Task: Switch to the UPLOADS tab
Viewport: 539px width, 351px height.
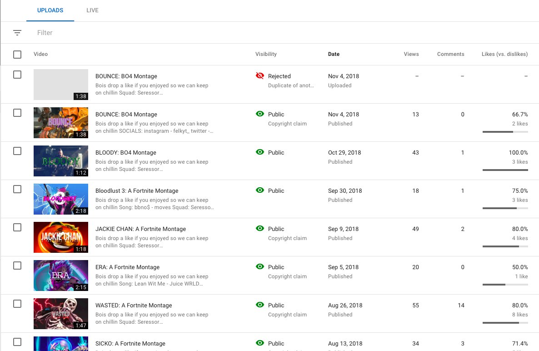Action: click(50, 10)
